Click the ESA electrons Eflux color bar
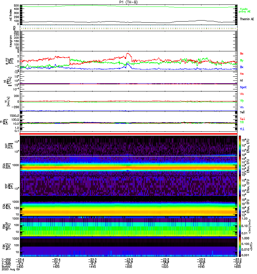 tap(240, 206)
